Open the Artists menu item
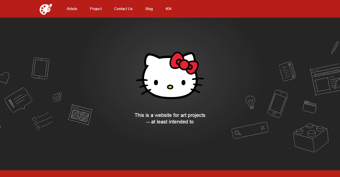 point(72,9)
